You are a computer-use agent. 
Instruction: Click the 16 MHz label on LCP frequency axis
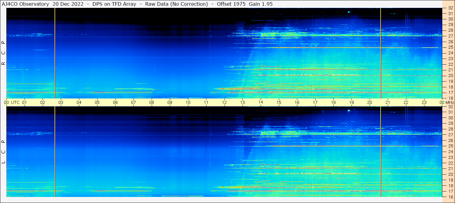[450, 197]
